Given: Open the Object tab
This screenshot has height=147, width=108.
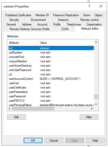Looking at the screenshot, I should pyautogui.click(x=98, y=15).
